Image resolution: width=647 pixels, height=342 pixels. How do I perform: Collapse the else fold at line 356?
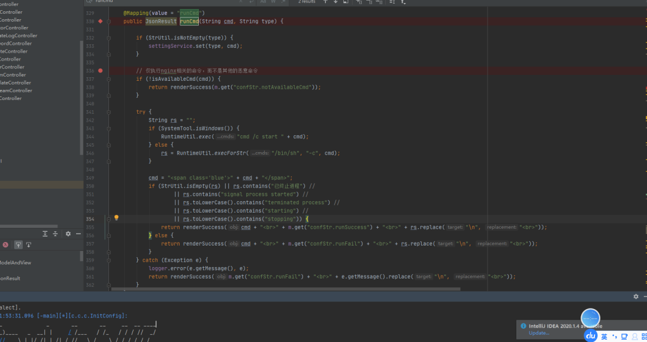click(108, 235)
